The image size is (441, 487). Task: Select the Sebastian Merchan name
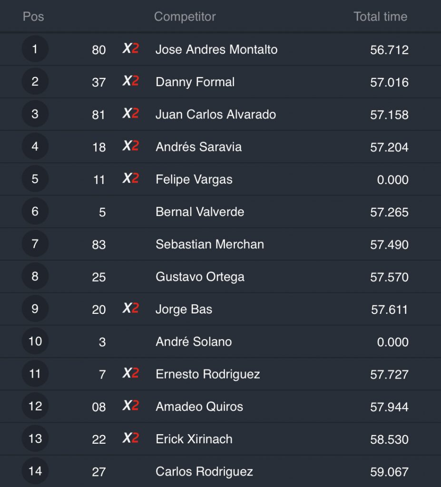(209, 244)
